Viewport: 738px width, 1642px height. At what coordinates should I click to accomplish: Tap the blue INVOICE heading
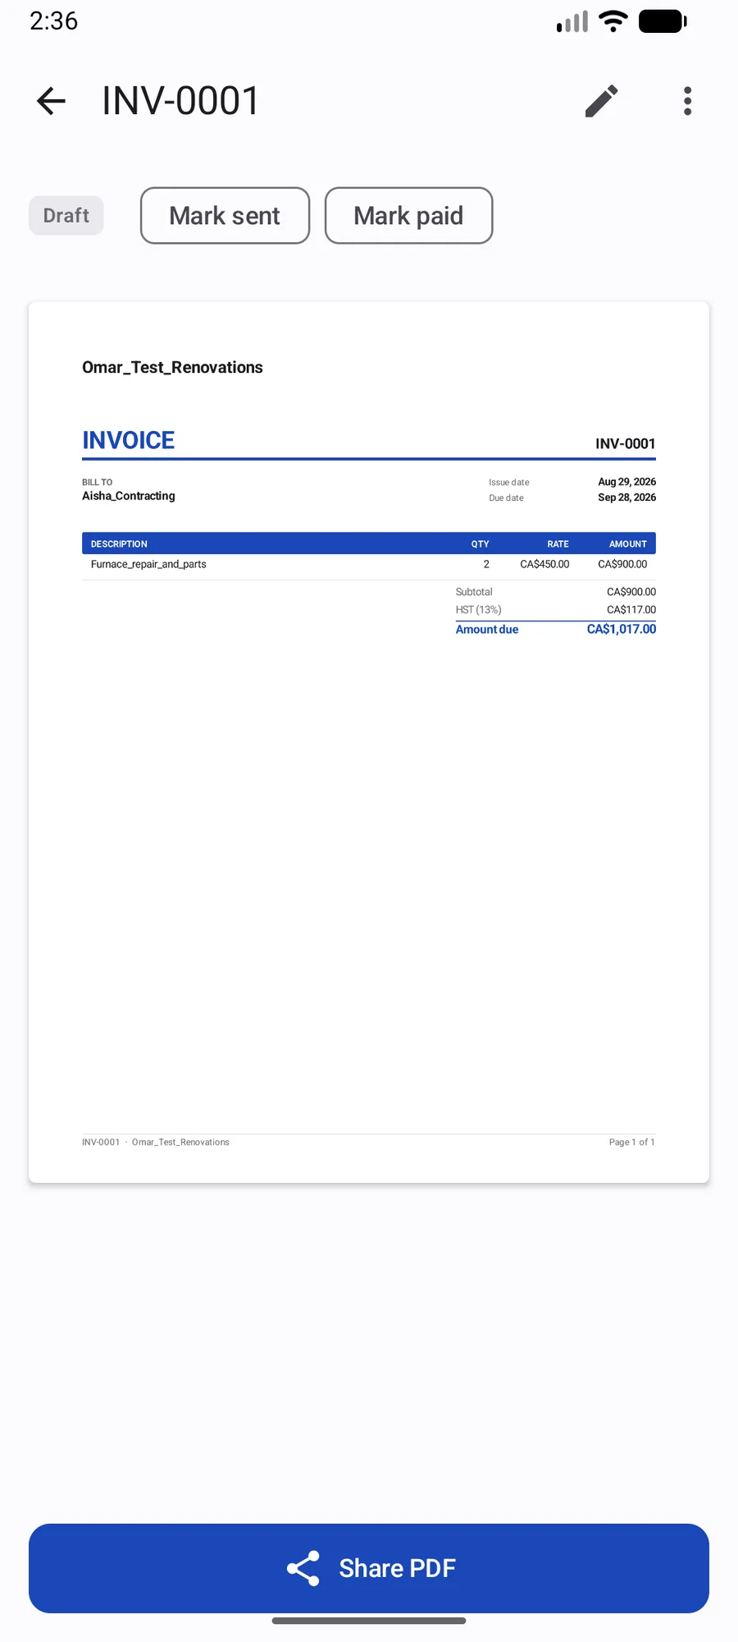(128, 440)
